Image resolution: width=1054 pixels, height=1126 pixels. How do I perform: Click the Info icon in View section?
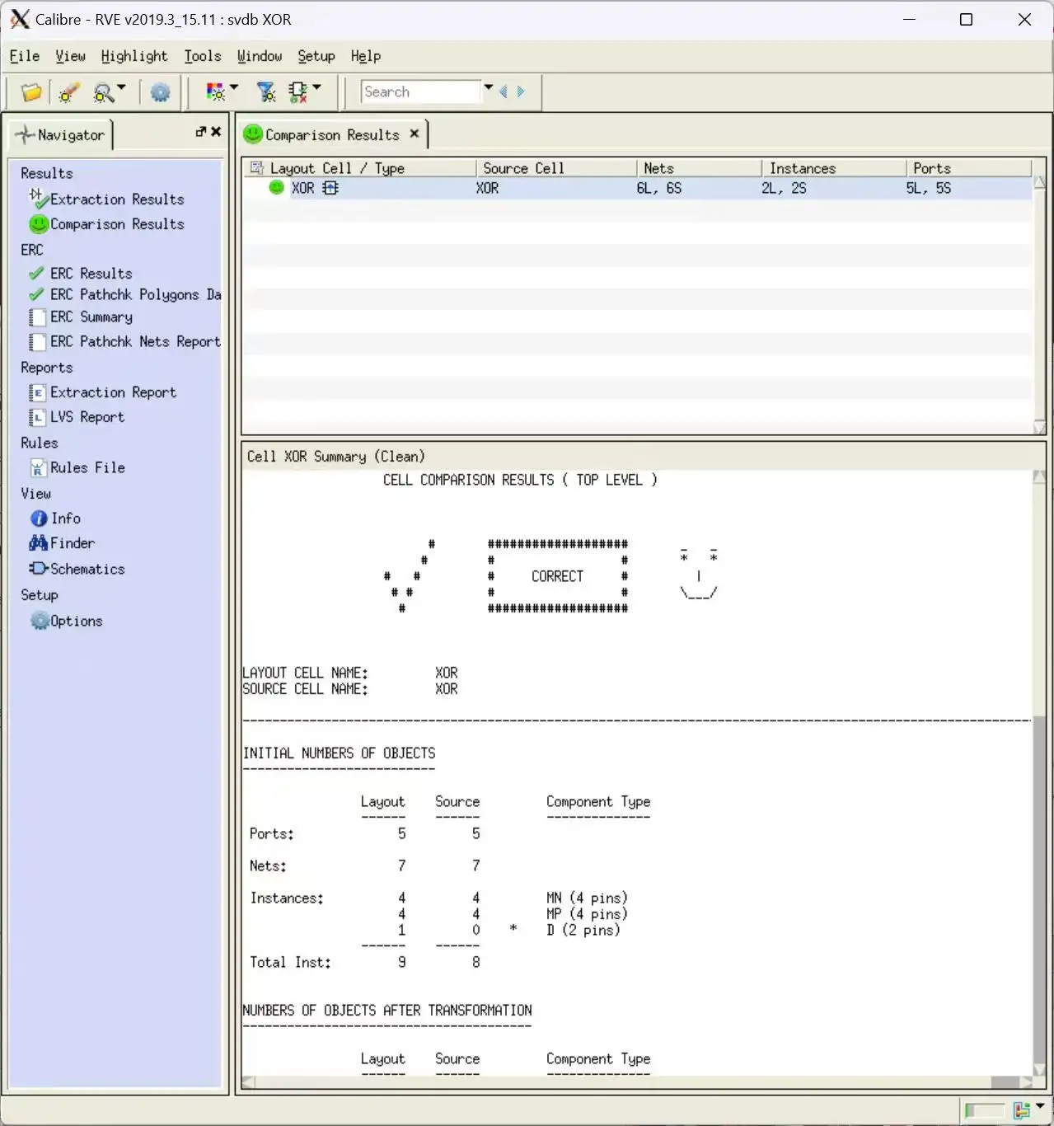point(39,518)
